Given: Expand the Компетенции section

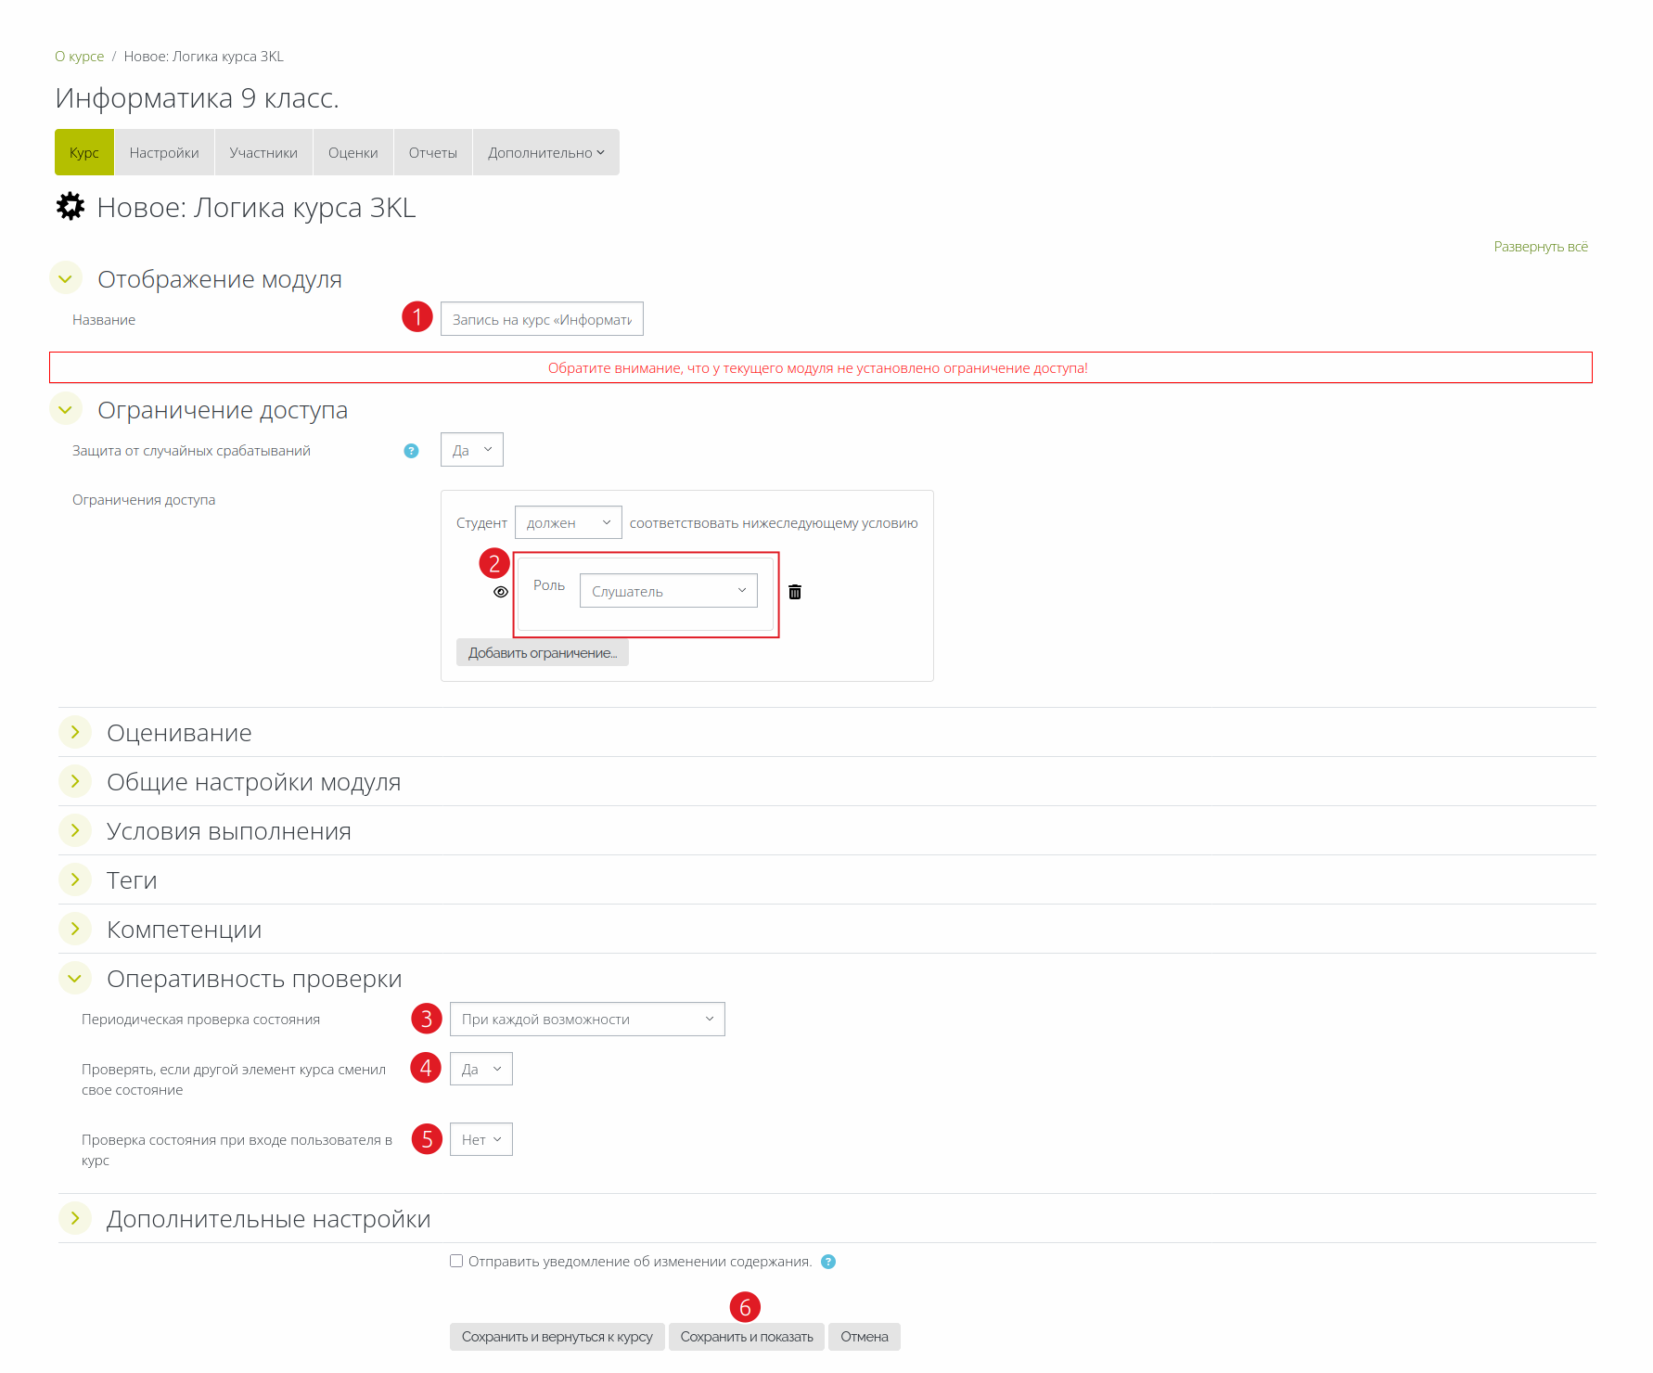Looking at the screenshot, I should point(75,929).
